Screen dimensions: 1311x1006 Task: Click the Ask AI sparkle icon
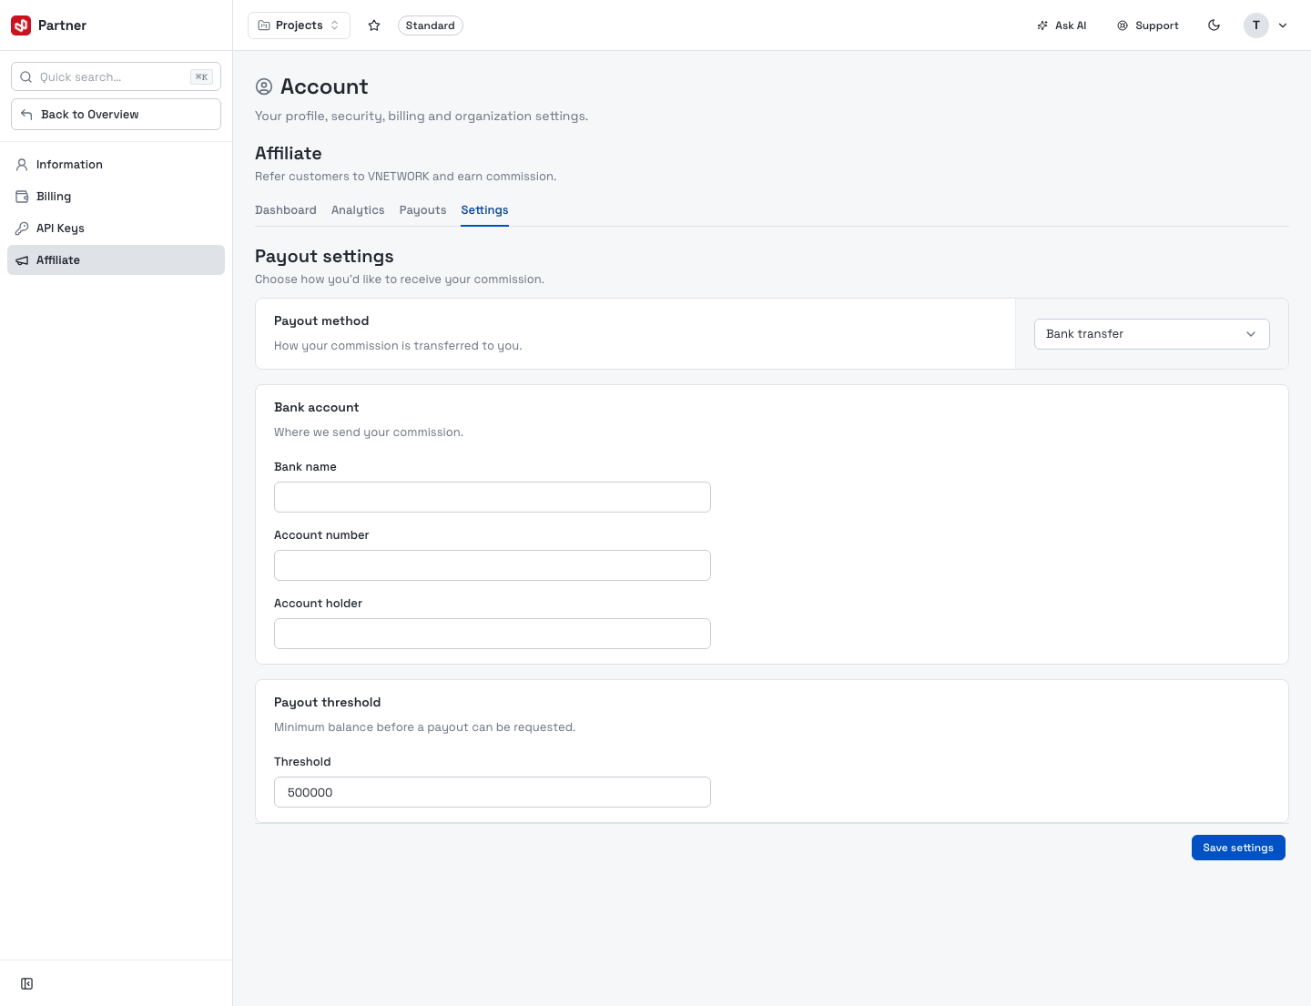(1042, 25)
